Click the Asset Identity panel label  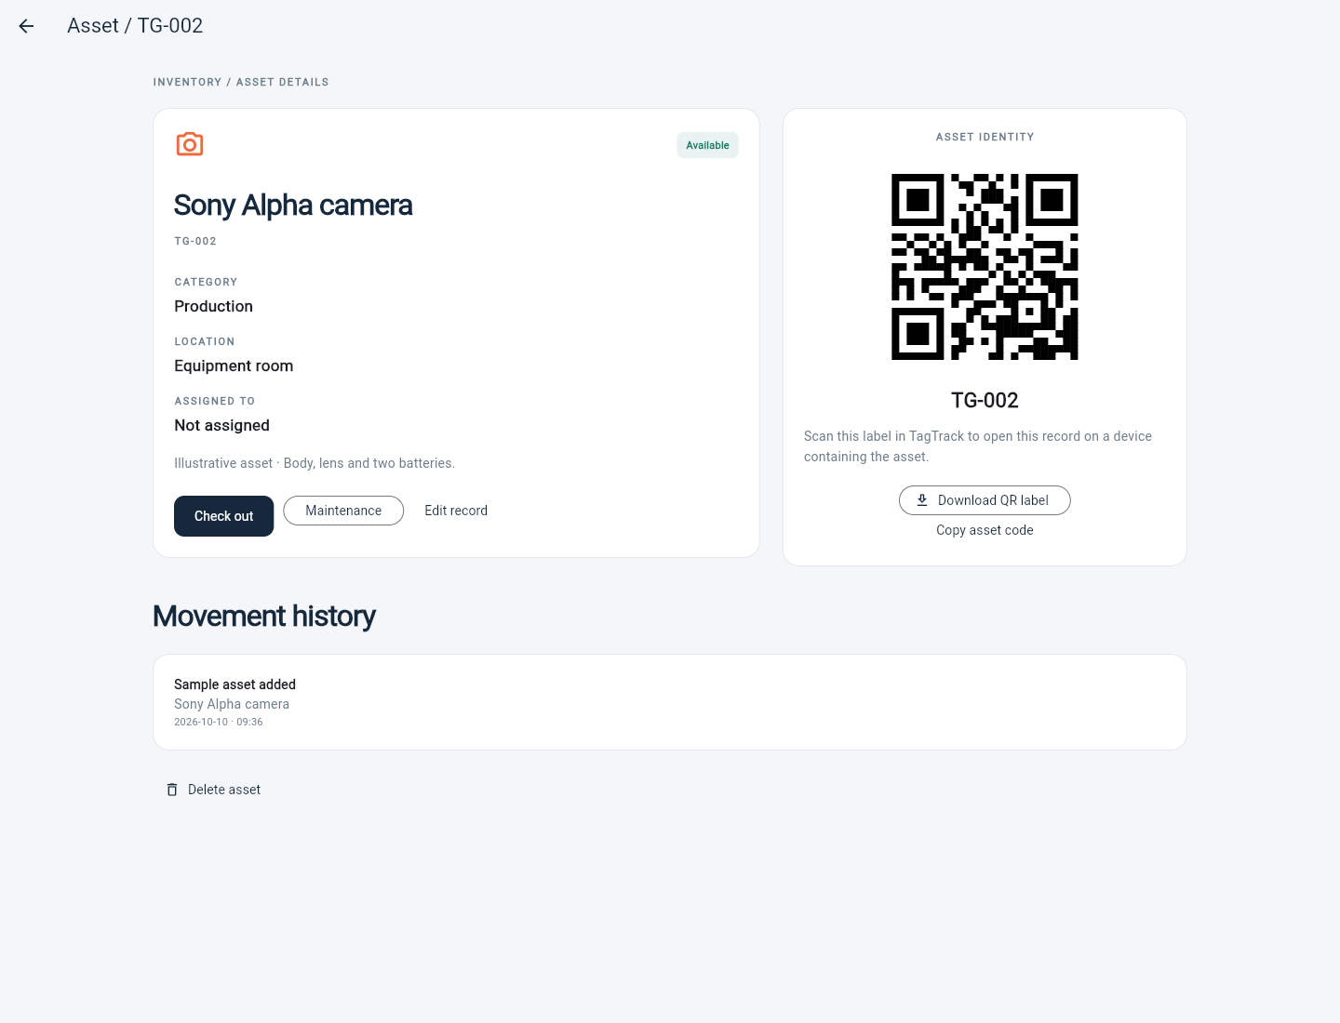(985, 137)
